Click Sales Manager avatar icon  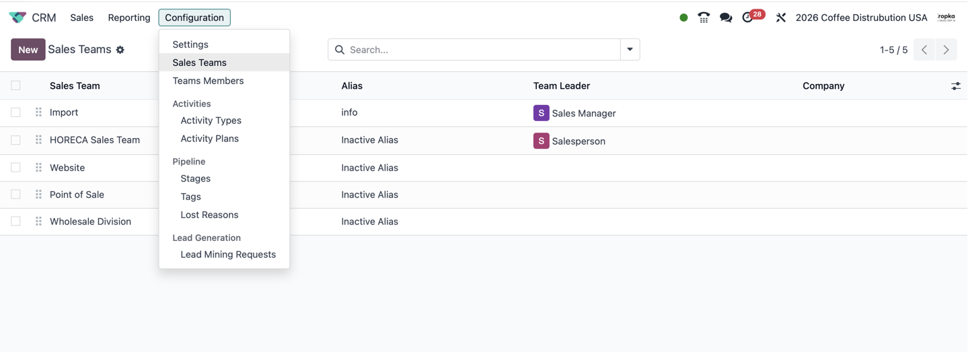(541, 113)
